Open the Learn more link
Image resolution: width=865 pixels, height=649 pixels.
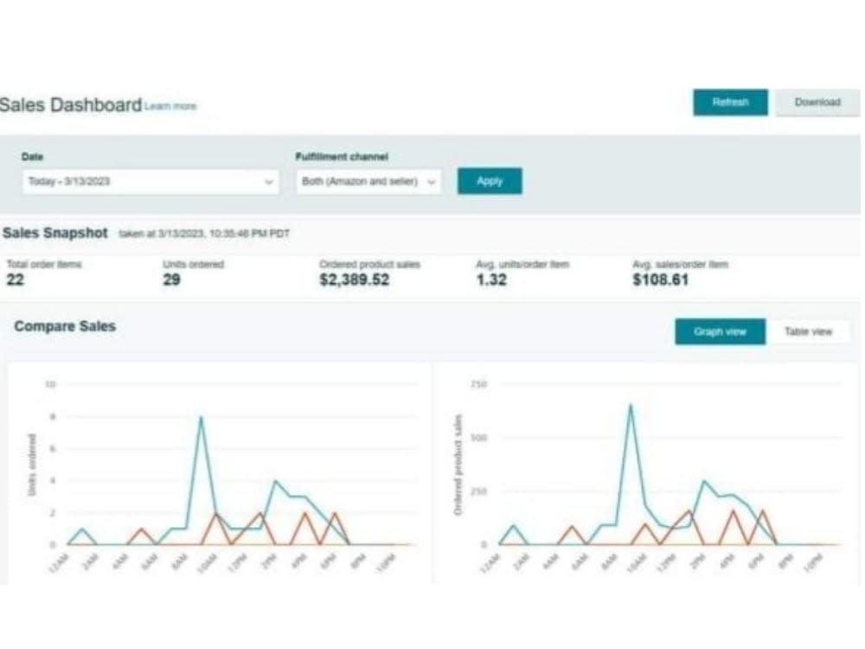tap(170, 106)
